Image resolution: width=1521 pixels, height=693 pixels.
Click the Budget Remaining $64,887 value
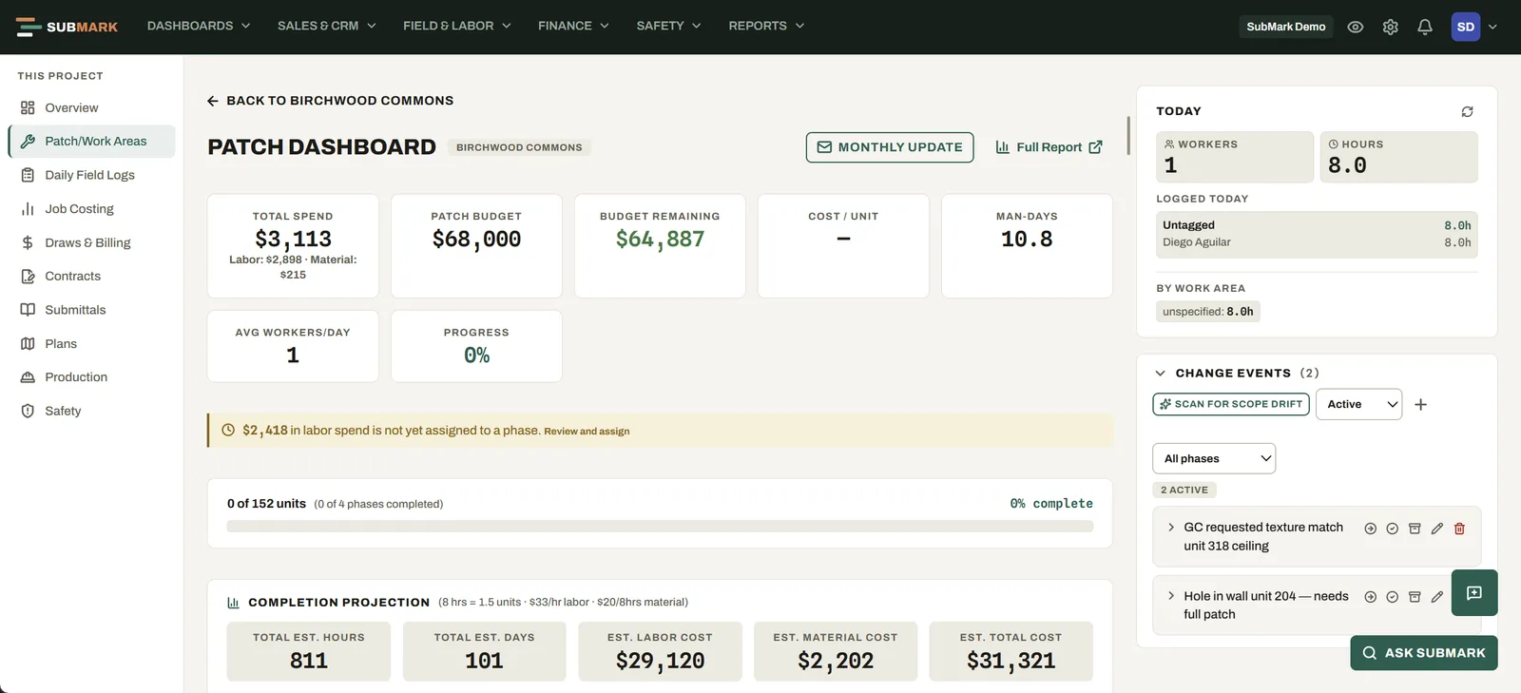660,240
